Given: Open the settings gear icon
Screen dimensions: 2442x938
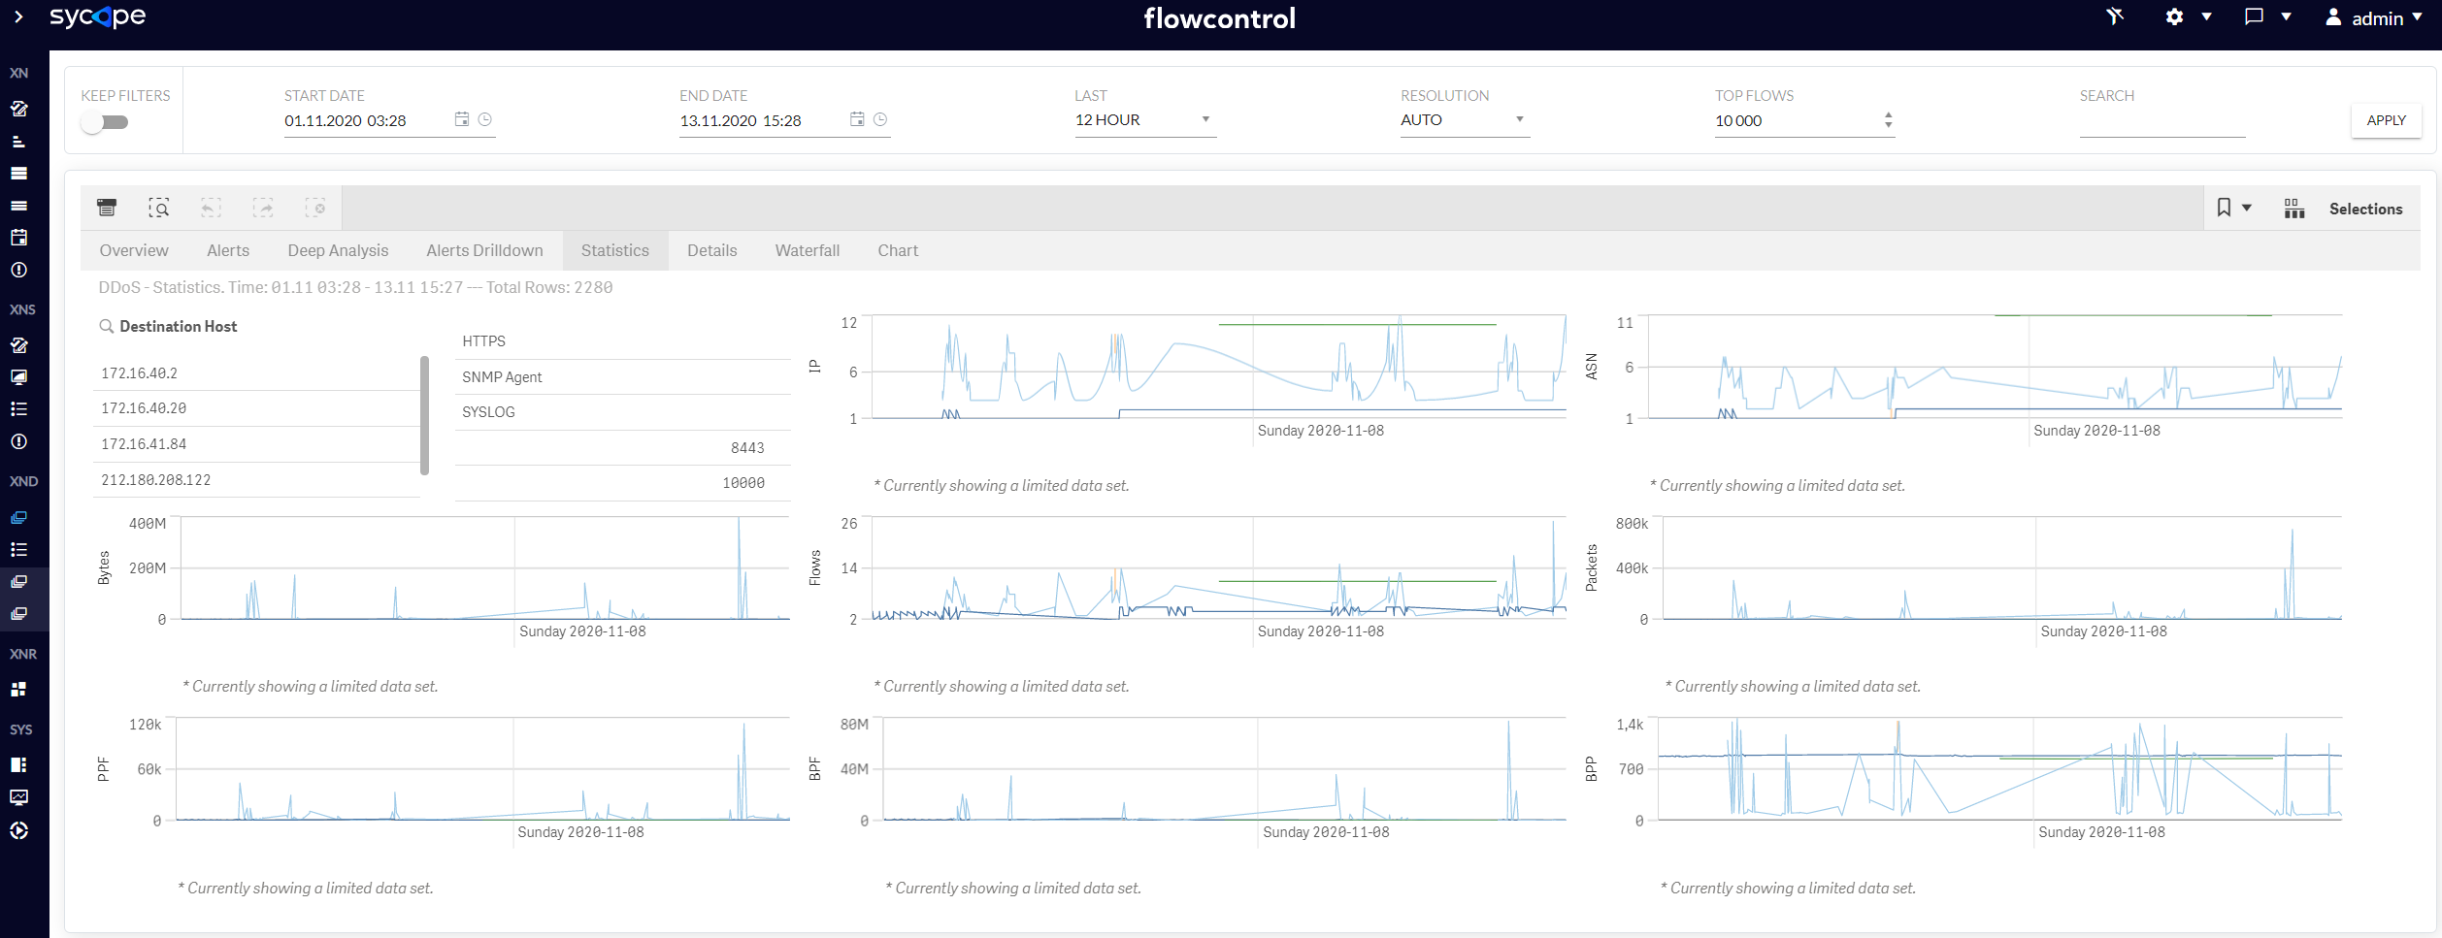Looking at the screenshot, I should tap(2174, 16).
